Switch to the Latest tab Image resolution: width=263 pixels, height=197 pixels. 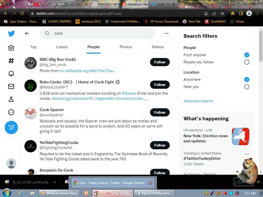pyautogui.click(x=62, y=47)
